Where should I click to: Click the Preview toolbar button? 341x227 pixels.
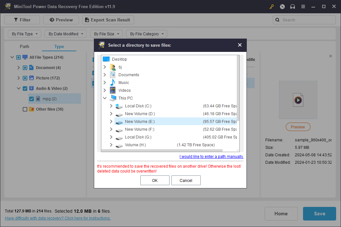(61, 20)
